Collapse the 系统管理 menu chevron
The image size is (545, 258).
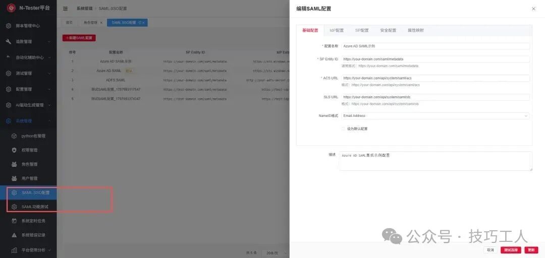[x=49, y=121]
